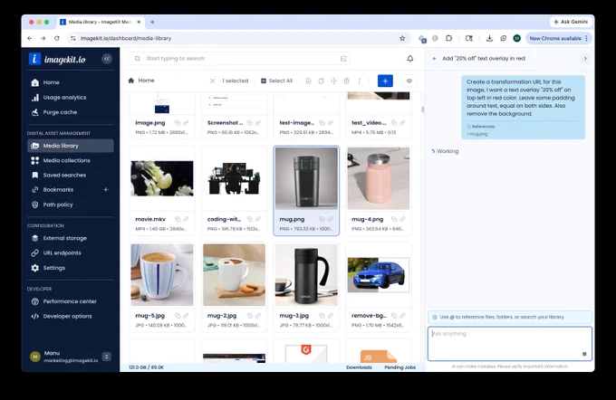Delete selected file toolbar icon
The height and width of the screenshot is (400, 616).
click(x=346, y=81)
